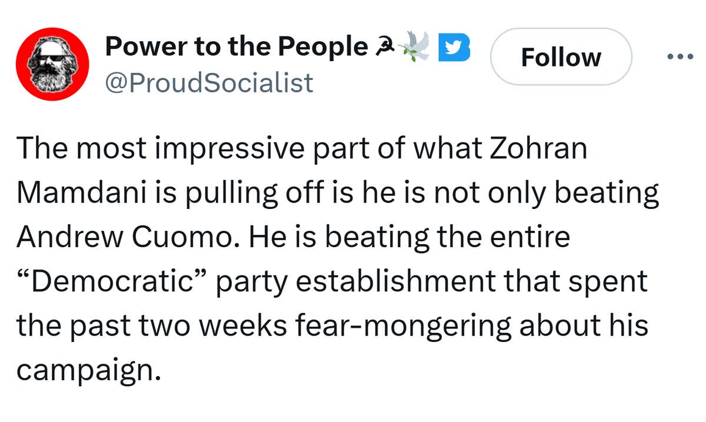
Task: Open the @ProudSocialist handle link
Action: pos(209,84)
